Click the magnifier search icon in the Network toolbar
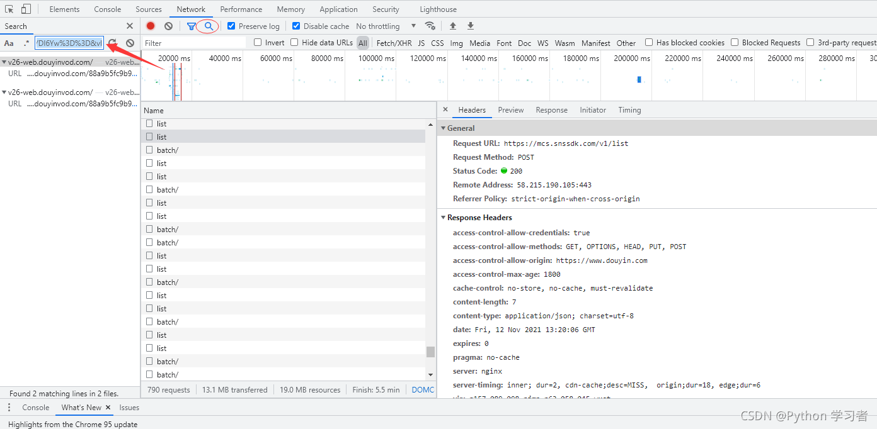The width and height of the screenshot is (877, 429). 209,26
